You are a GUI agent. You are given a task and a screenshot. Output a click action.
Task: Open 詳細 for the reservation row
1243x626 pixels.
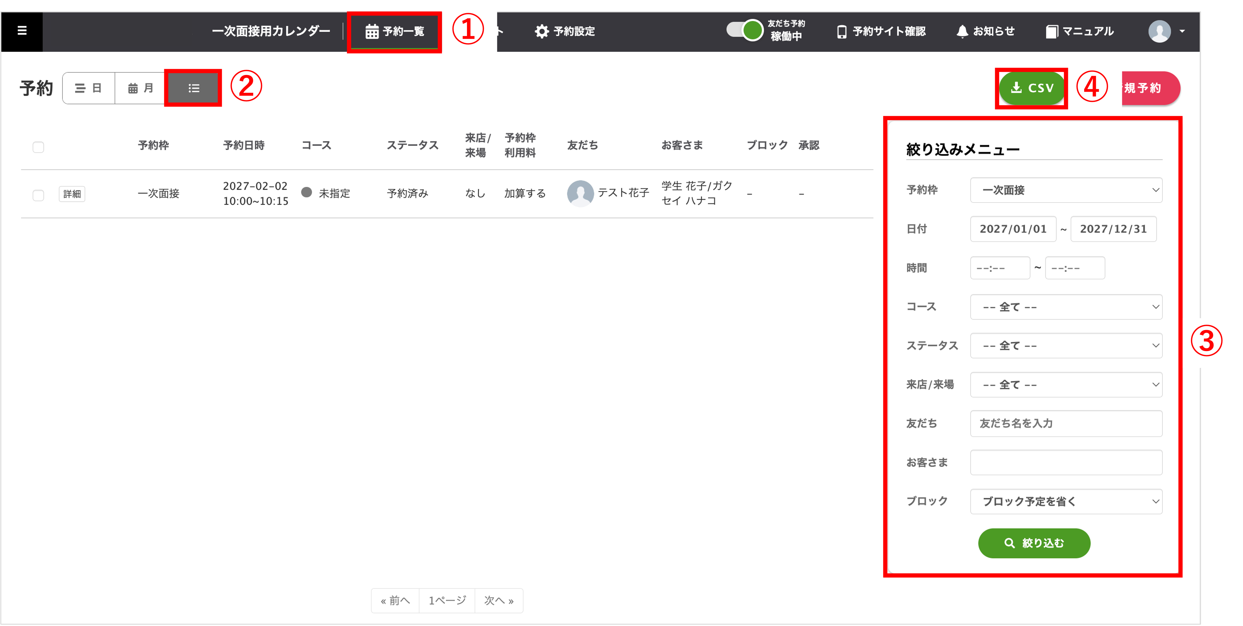tap(72, 194)
